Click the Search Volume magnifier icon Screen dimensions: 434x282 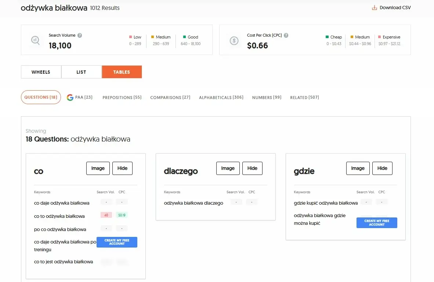tap(36, 40)
